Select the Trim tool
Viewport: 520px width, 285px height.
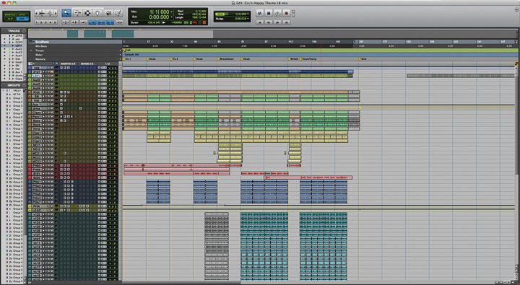coord(77,13)
